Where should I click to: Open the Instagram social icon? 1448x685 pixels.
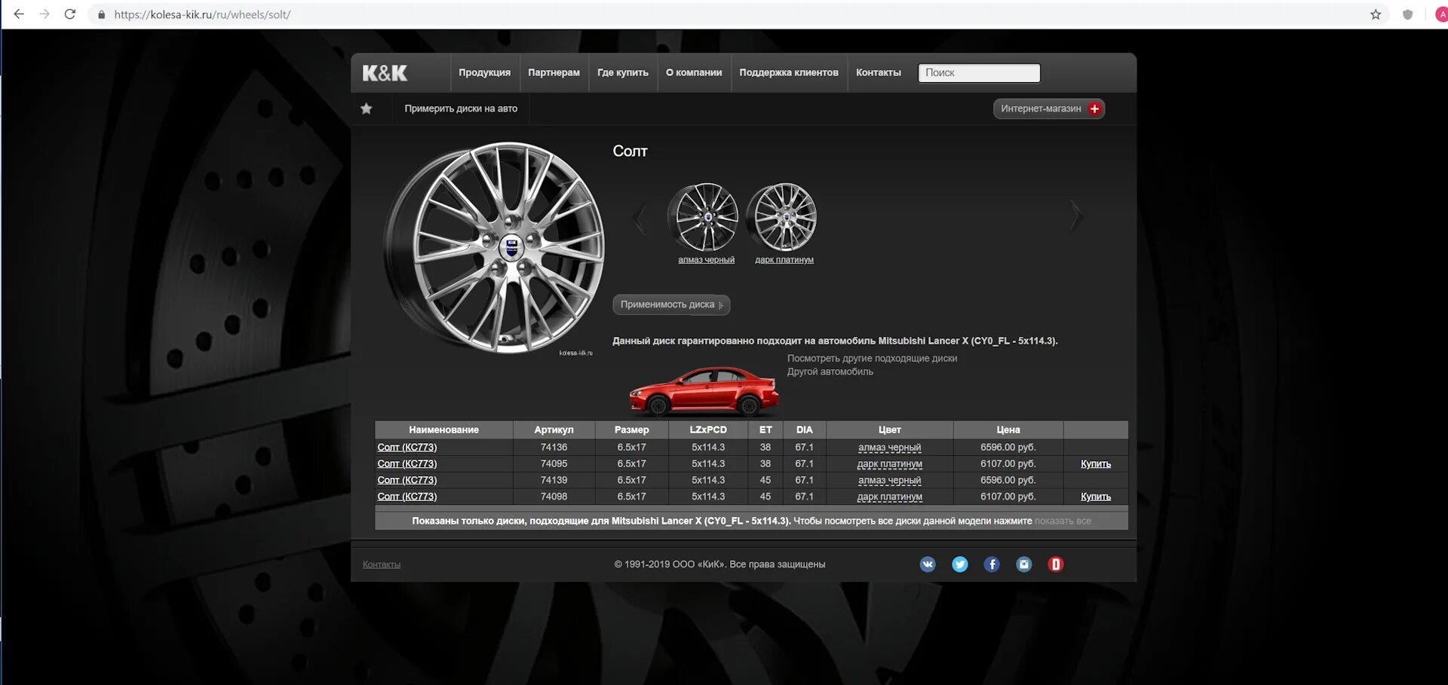click(1023, 564)
